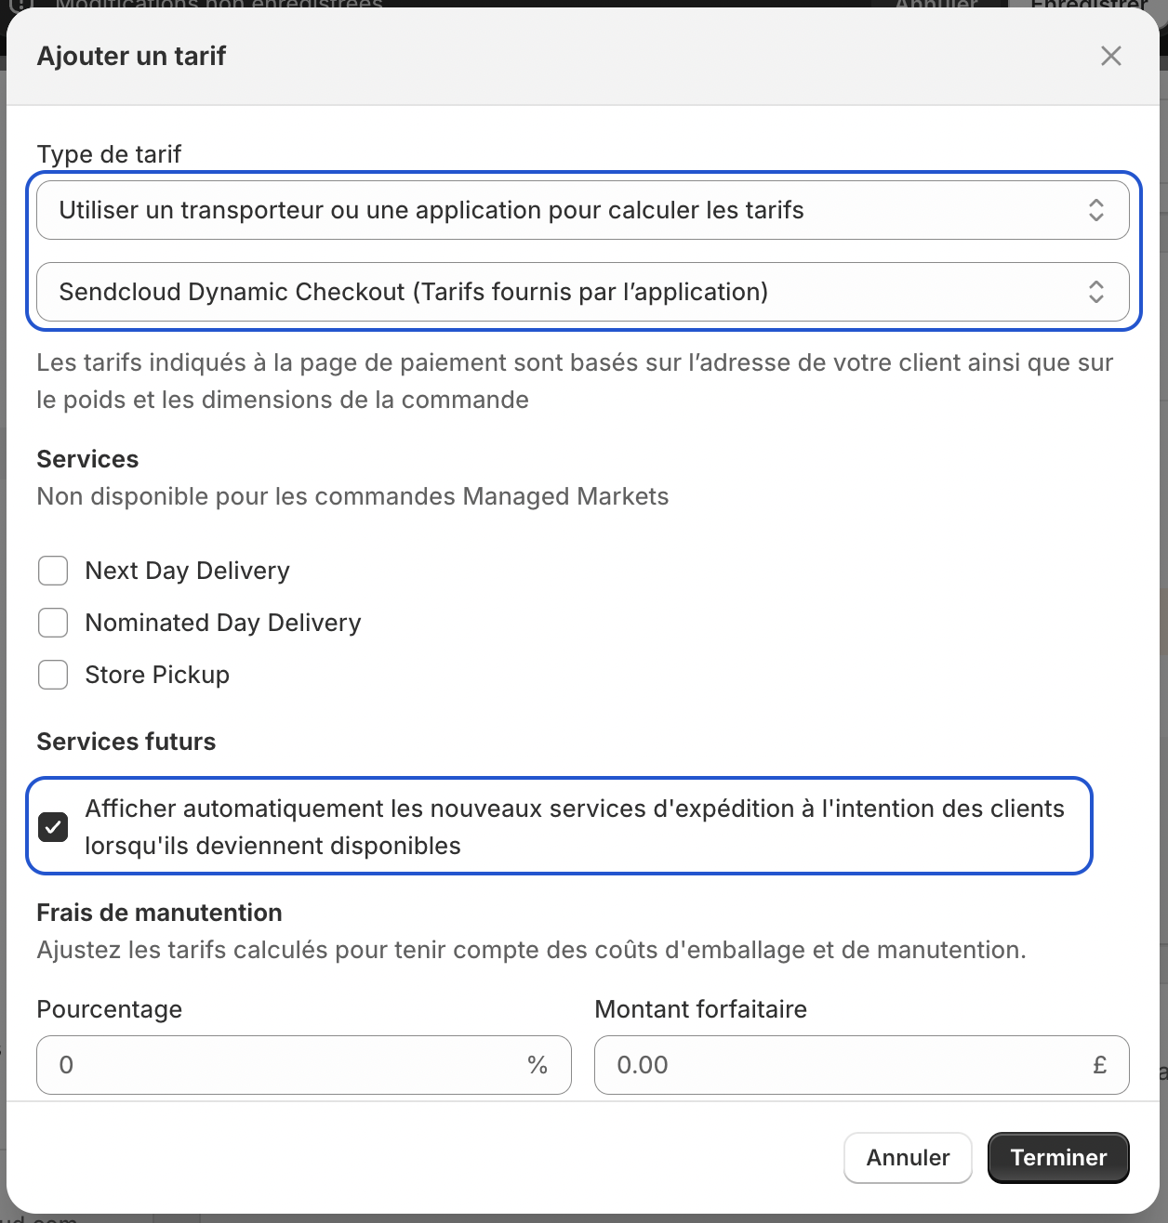Open the Type de tarif dropdown

(x=583, y=210)
